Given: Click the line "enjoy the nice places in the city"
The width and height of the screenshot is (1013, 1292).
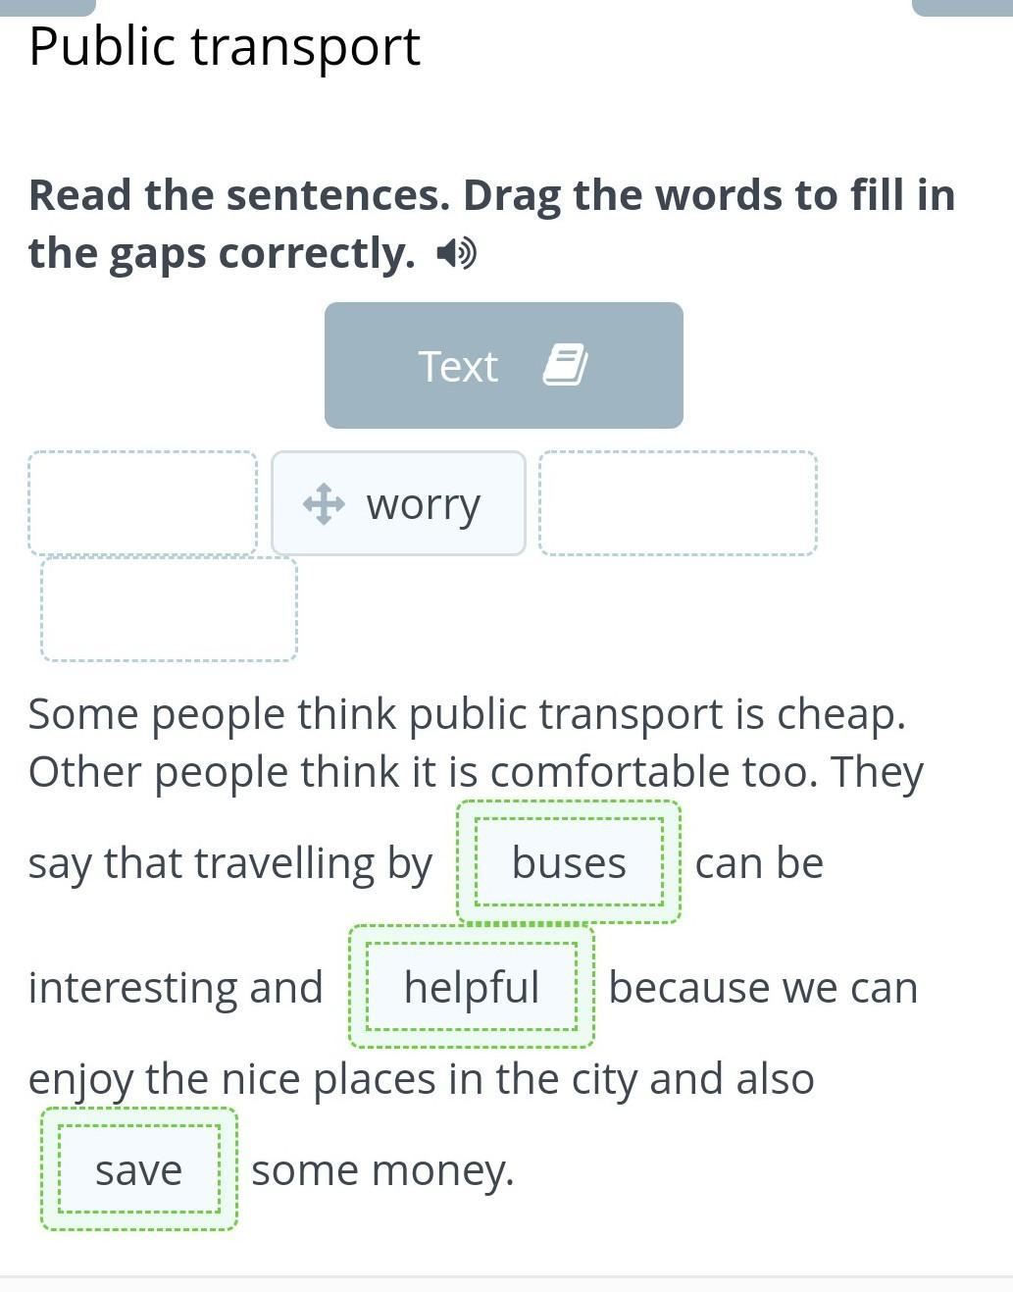Looking at the screenshot, I should coord(421,1079).
